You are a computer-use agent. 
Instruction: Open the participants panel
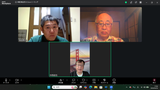[61, 81]
